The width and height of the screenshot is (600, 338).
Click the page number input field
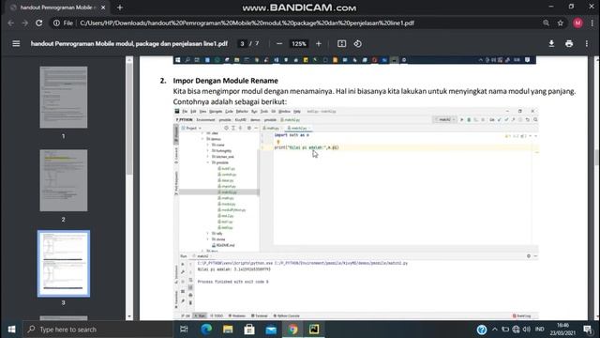tap(242, 44)
